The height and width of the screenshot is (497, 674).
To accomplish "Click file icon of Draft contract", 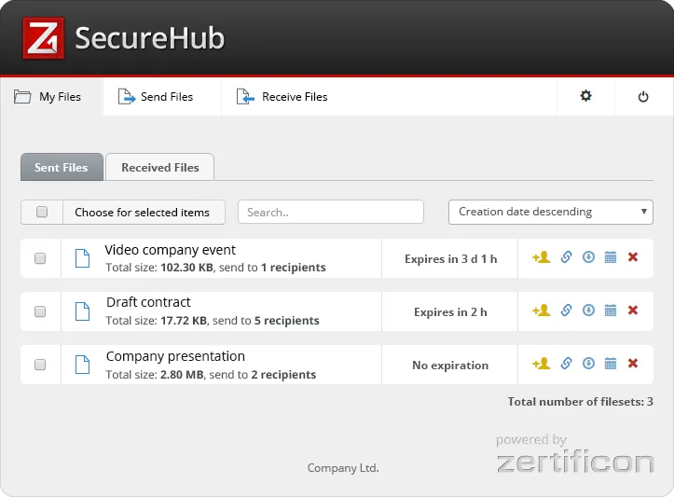I will 83,311.
